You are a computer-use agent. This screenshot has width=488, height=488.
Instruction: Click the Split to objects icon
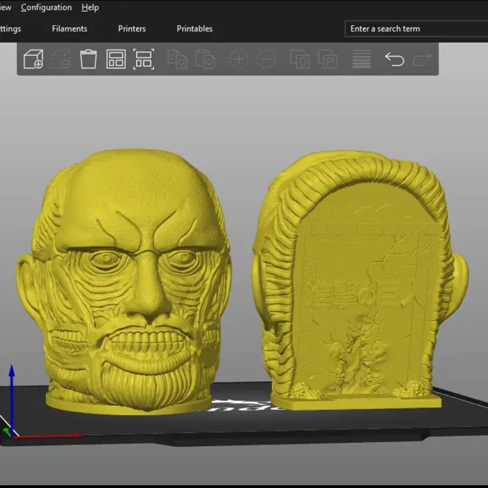click(x=300, y=59)
